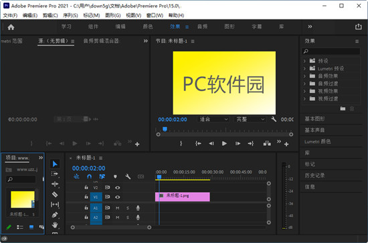Click the closed captions CC icon
The image size is (368, 243).
pos(141,177)
